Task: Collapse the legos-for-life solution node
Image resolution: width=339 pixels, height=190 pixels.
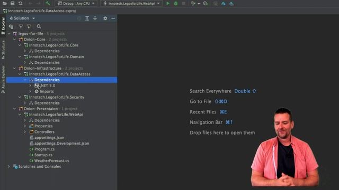Action: click(9, 34)
